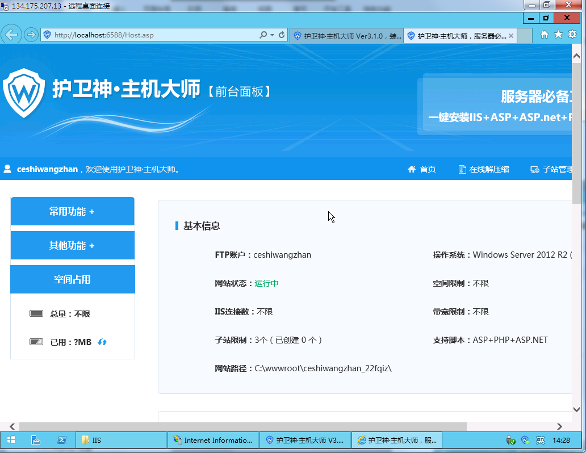Image resolution: width=586 pixels, height=453 pixels.
Task: Click the website path C:\wwwroot\ceshiwangzhan_22fqiz\
Action: click(323, 368)
